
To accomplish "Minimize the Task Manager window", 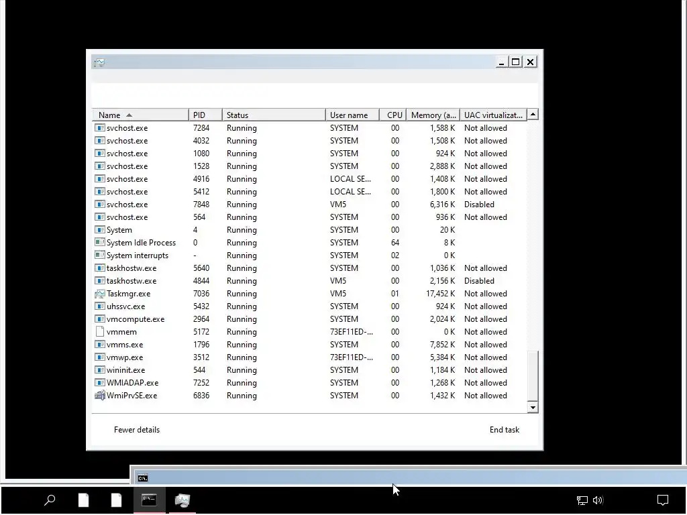I will 502,62.
